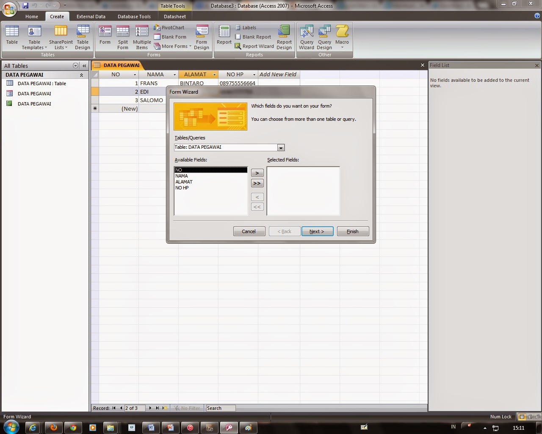Collapse the navigation pane with shutter button
The image size is (542, 434).
[84, 66]
